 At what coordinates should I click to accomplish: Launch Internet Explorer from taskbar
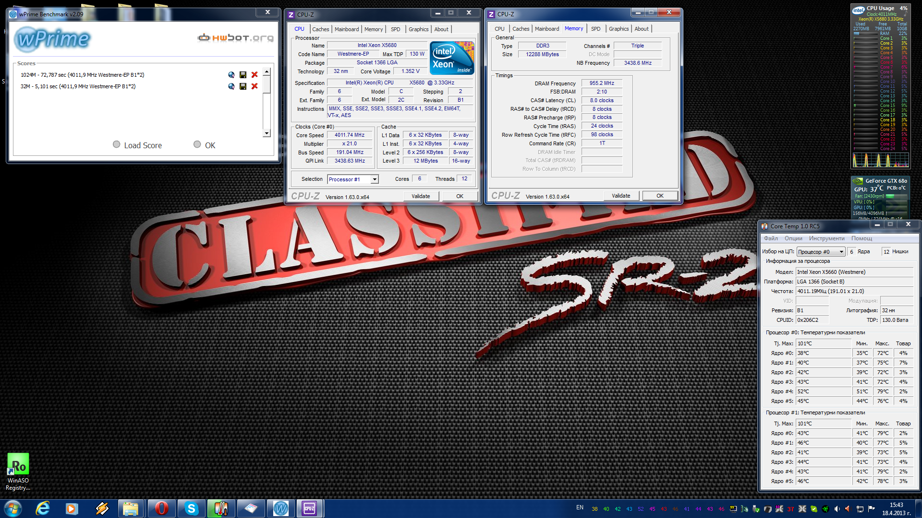point(43,508)
